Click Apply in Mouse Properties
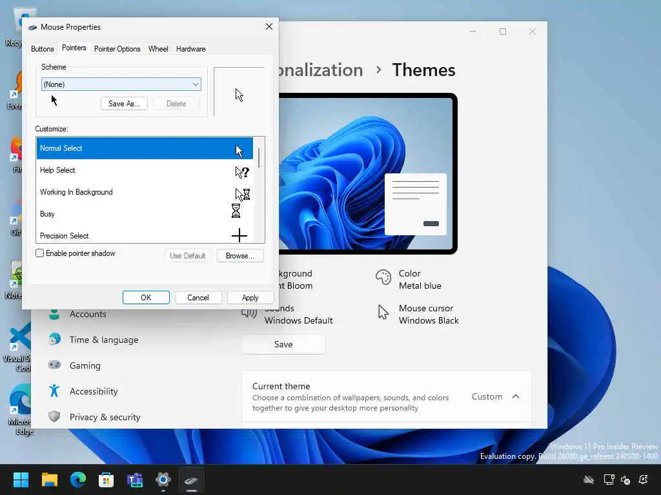 (250, 298)
